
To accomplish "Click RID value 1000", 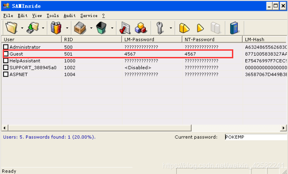I will click(70, 61).
